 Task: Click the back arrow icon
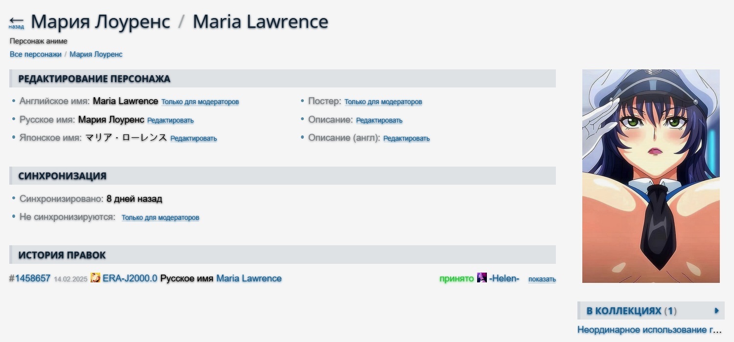(16, 21)
